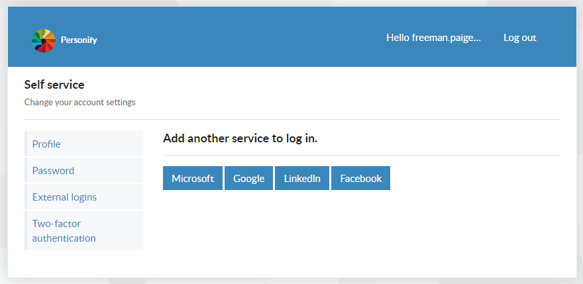Select External logins in sidebar
Screen dimensions: 583x284
tap(83, 197)
